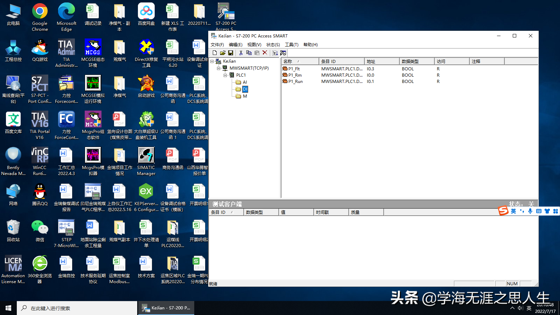560x315 pixels.
Task: Open 微信 WeChat desktop icon
Action: tap(40, 231)
